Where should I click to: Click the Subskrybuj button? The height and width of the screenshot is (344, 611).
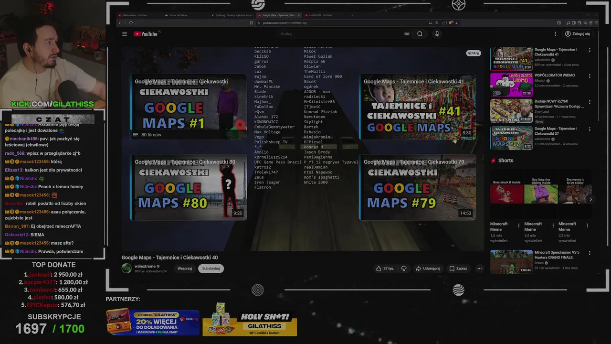211,269
